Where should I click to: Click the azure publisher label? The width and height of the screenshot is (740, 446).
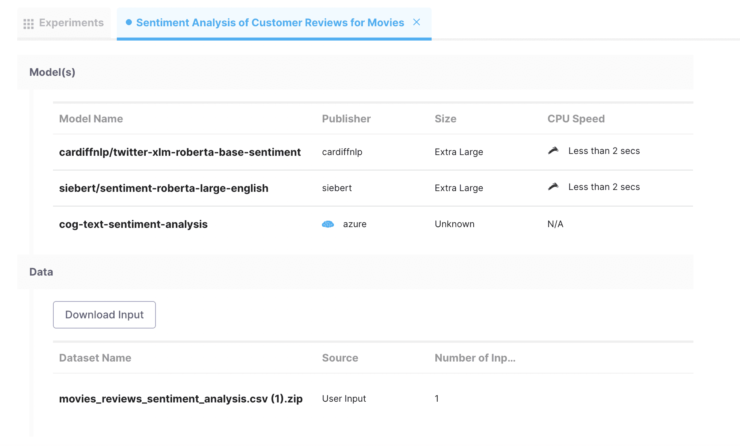pos(355,224)
